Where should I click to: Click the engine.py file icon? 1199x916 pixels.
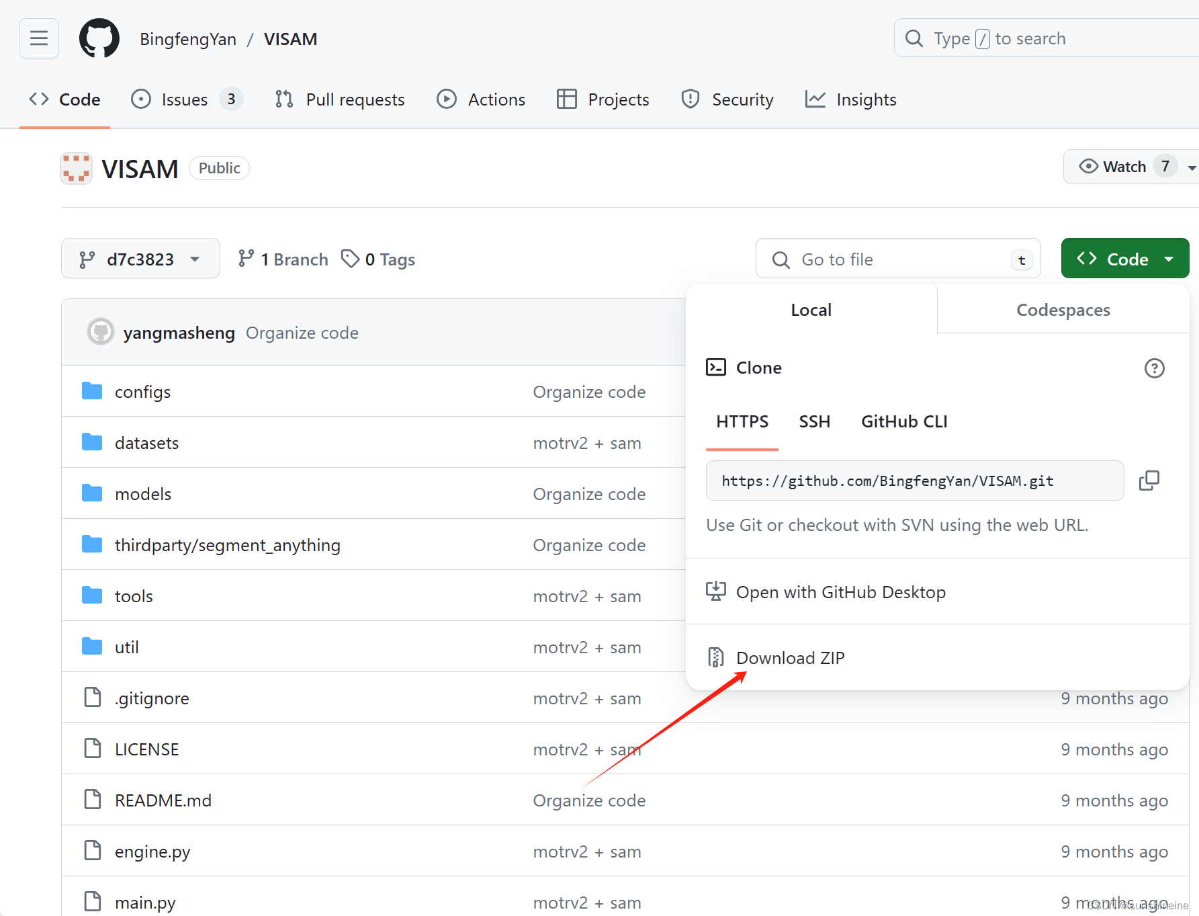[x=93, y=851]
